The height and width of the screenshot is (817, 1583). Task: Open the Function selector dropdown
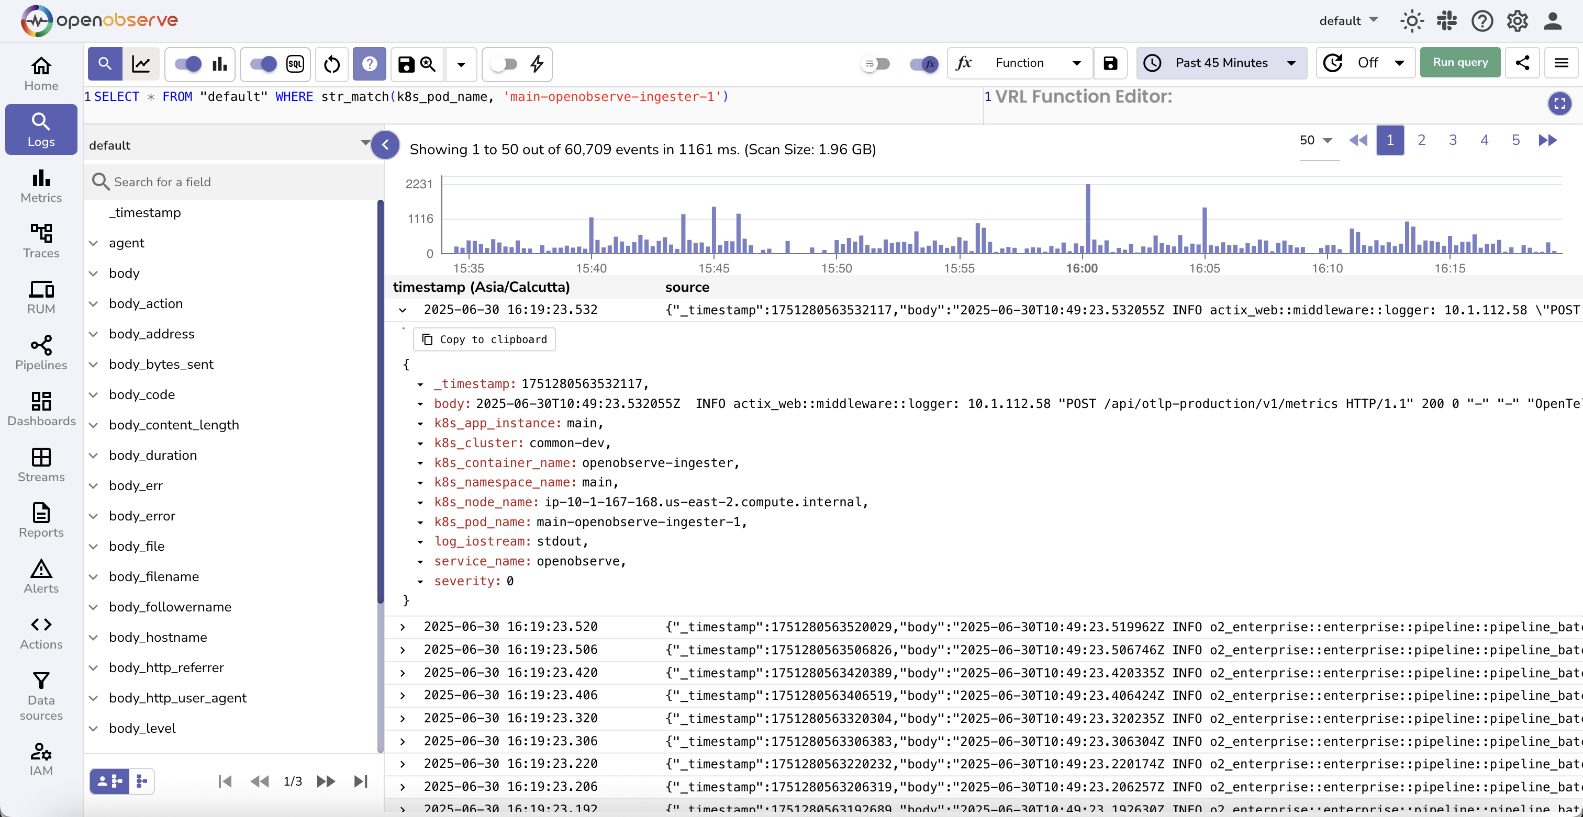coord(1020,63)
